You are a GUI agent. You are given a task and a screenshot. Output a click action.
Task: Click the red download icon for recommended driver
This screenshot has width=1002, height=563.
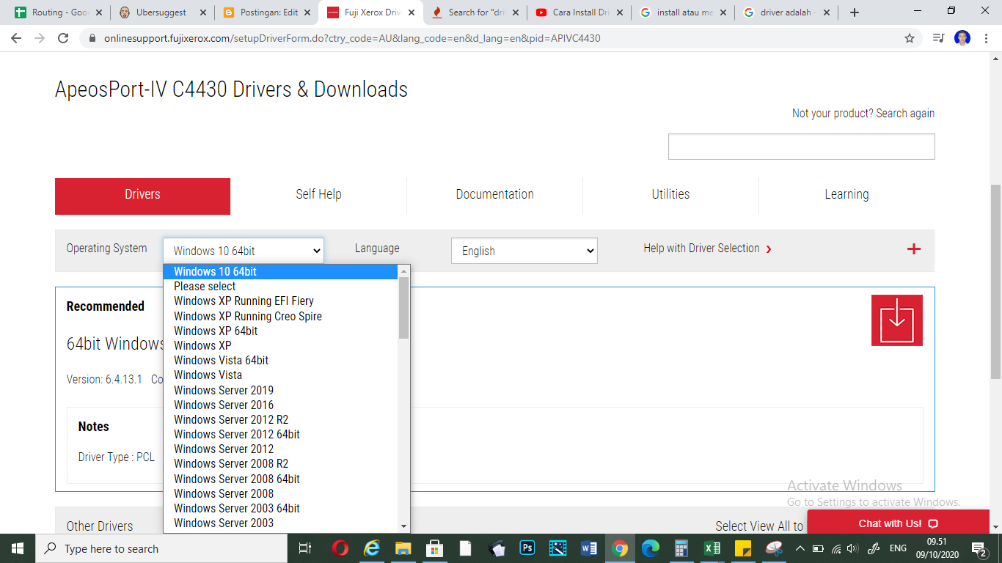coord(896,320)
